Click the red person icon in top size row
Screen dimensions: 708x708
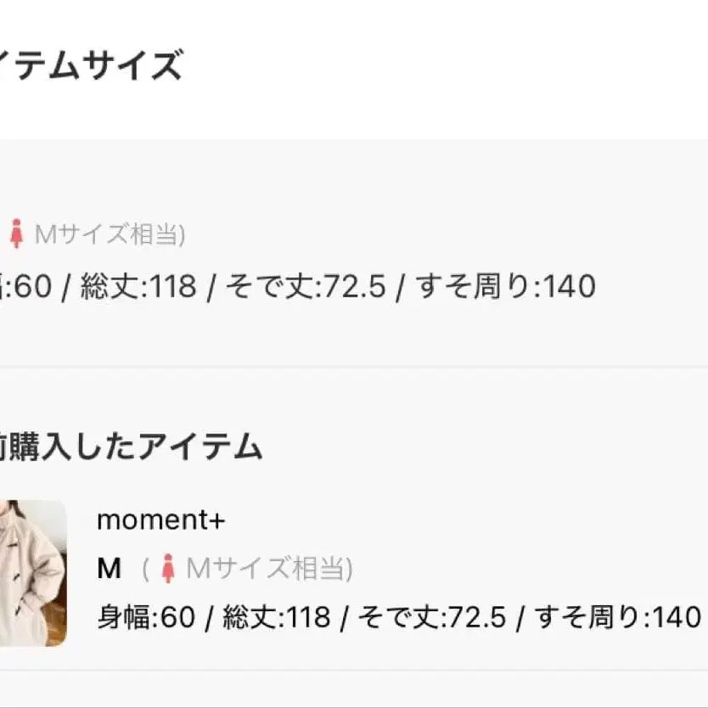[16, 233]
